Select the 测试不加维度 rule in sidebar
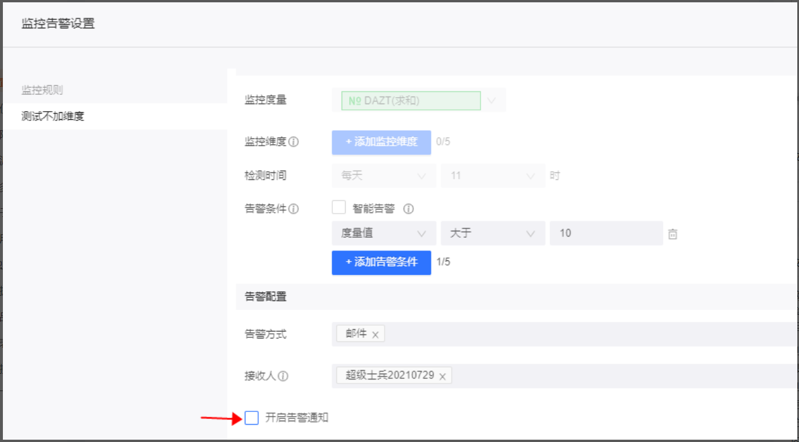Viewport: 799px width, 442px height. [x=53, y=116]
